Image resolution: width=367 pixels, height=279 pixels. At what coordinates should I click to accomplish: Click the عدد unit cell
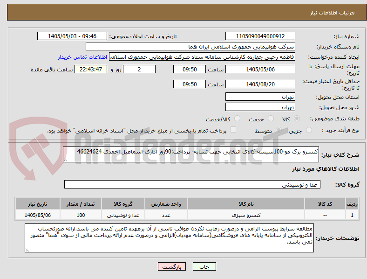[x=166, y=215]
